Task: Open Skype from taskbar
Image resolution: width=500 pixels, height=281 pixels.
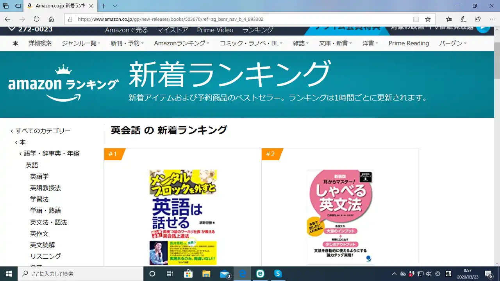Action: (x=278, y=274)
